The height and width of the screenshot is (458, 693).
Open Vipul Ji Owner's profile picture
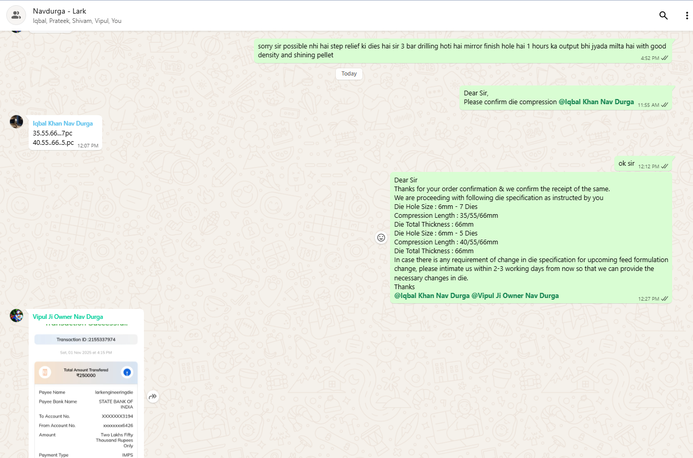click(16, 316)
